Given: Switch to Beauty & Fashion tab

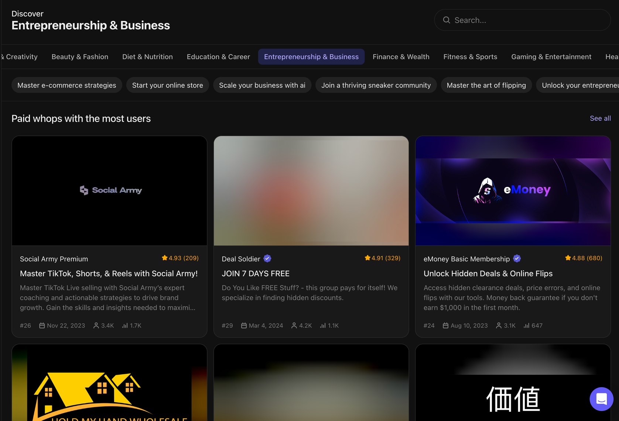Looking at the screenshot, I should tap(80, 57).
